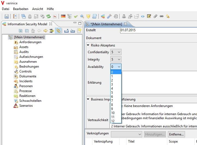
Task: Click the yellow forward arrow icon
Action: [x=46, y=31]
